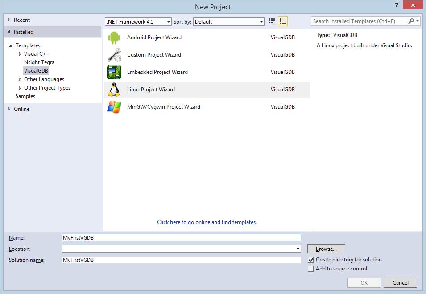Click the Online header label
The image size is (426, 294).
tap(22, 109)
